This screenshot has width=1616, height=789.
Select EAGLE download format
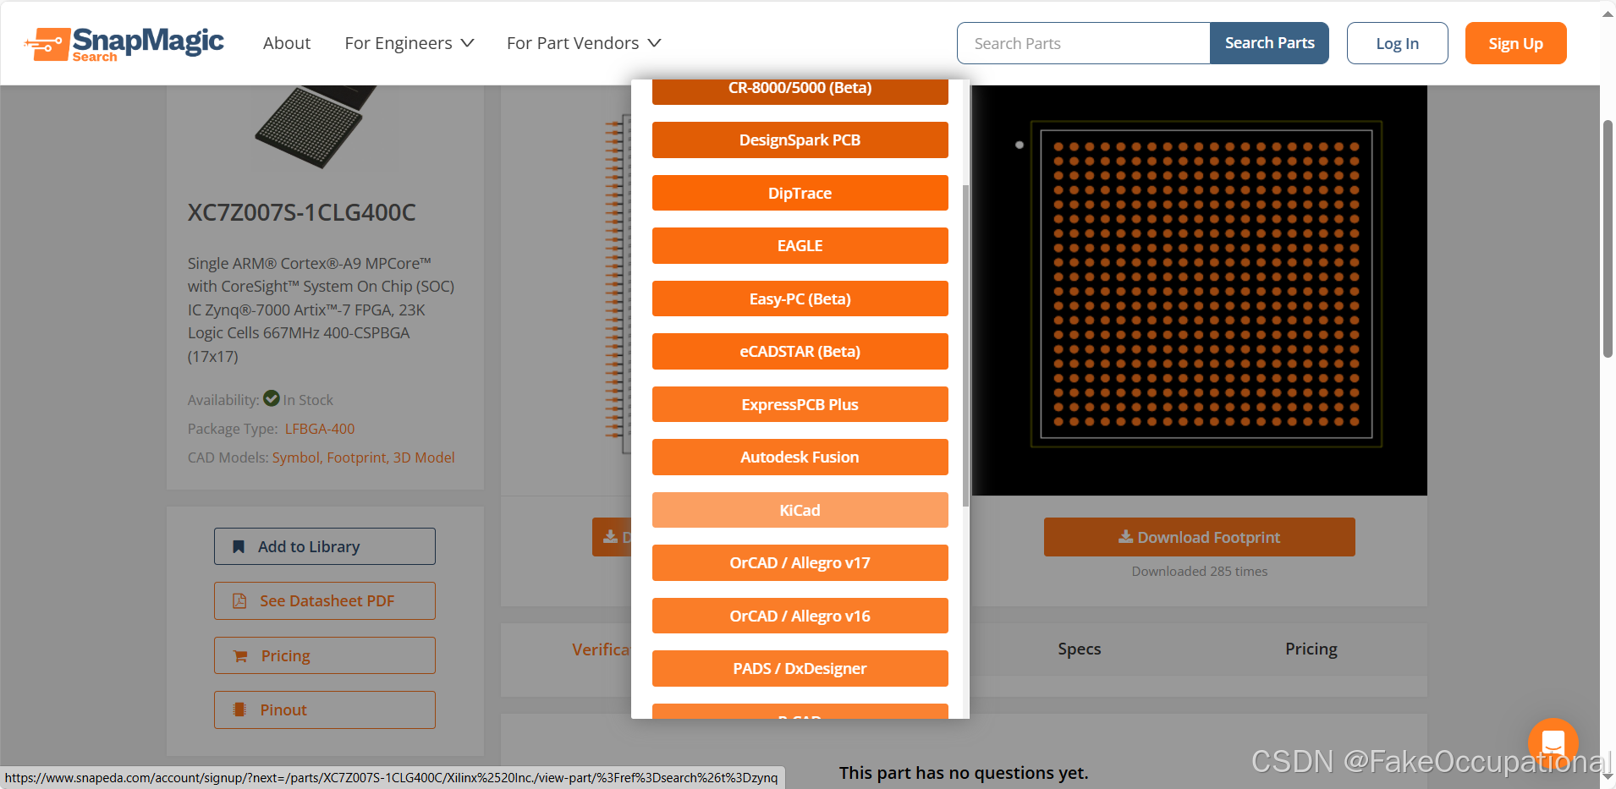click(800, 246)
